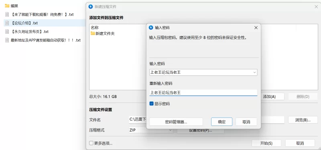Uncheck the 显示密码 checkbox

coord(152,104)
